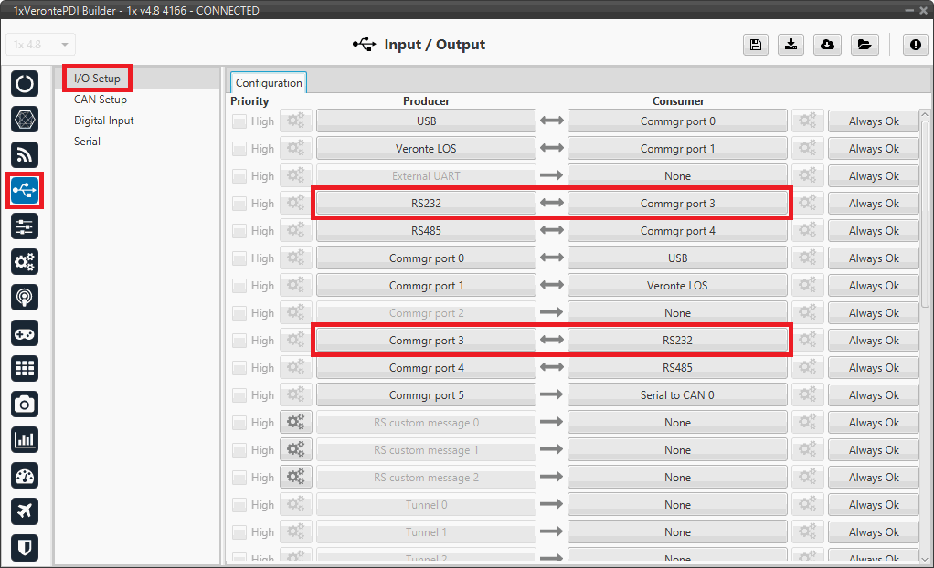Select the gamepad icon in sidebar
934x568 pixels.
pyautogui.click(x=25, y=332)
